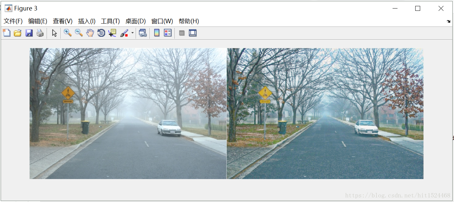Click the original foggy street image

click(x=128, y=113)
